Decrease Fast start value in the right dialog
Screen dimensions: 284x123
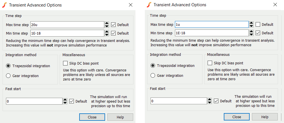[210, 103]
